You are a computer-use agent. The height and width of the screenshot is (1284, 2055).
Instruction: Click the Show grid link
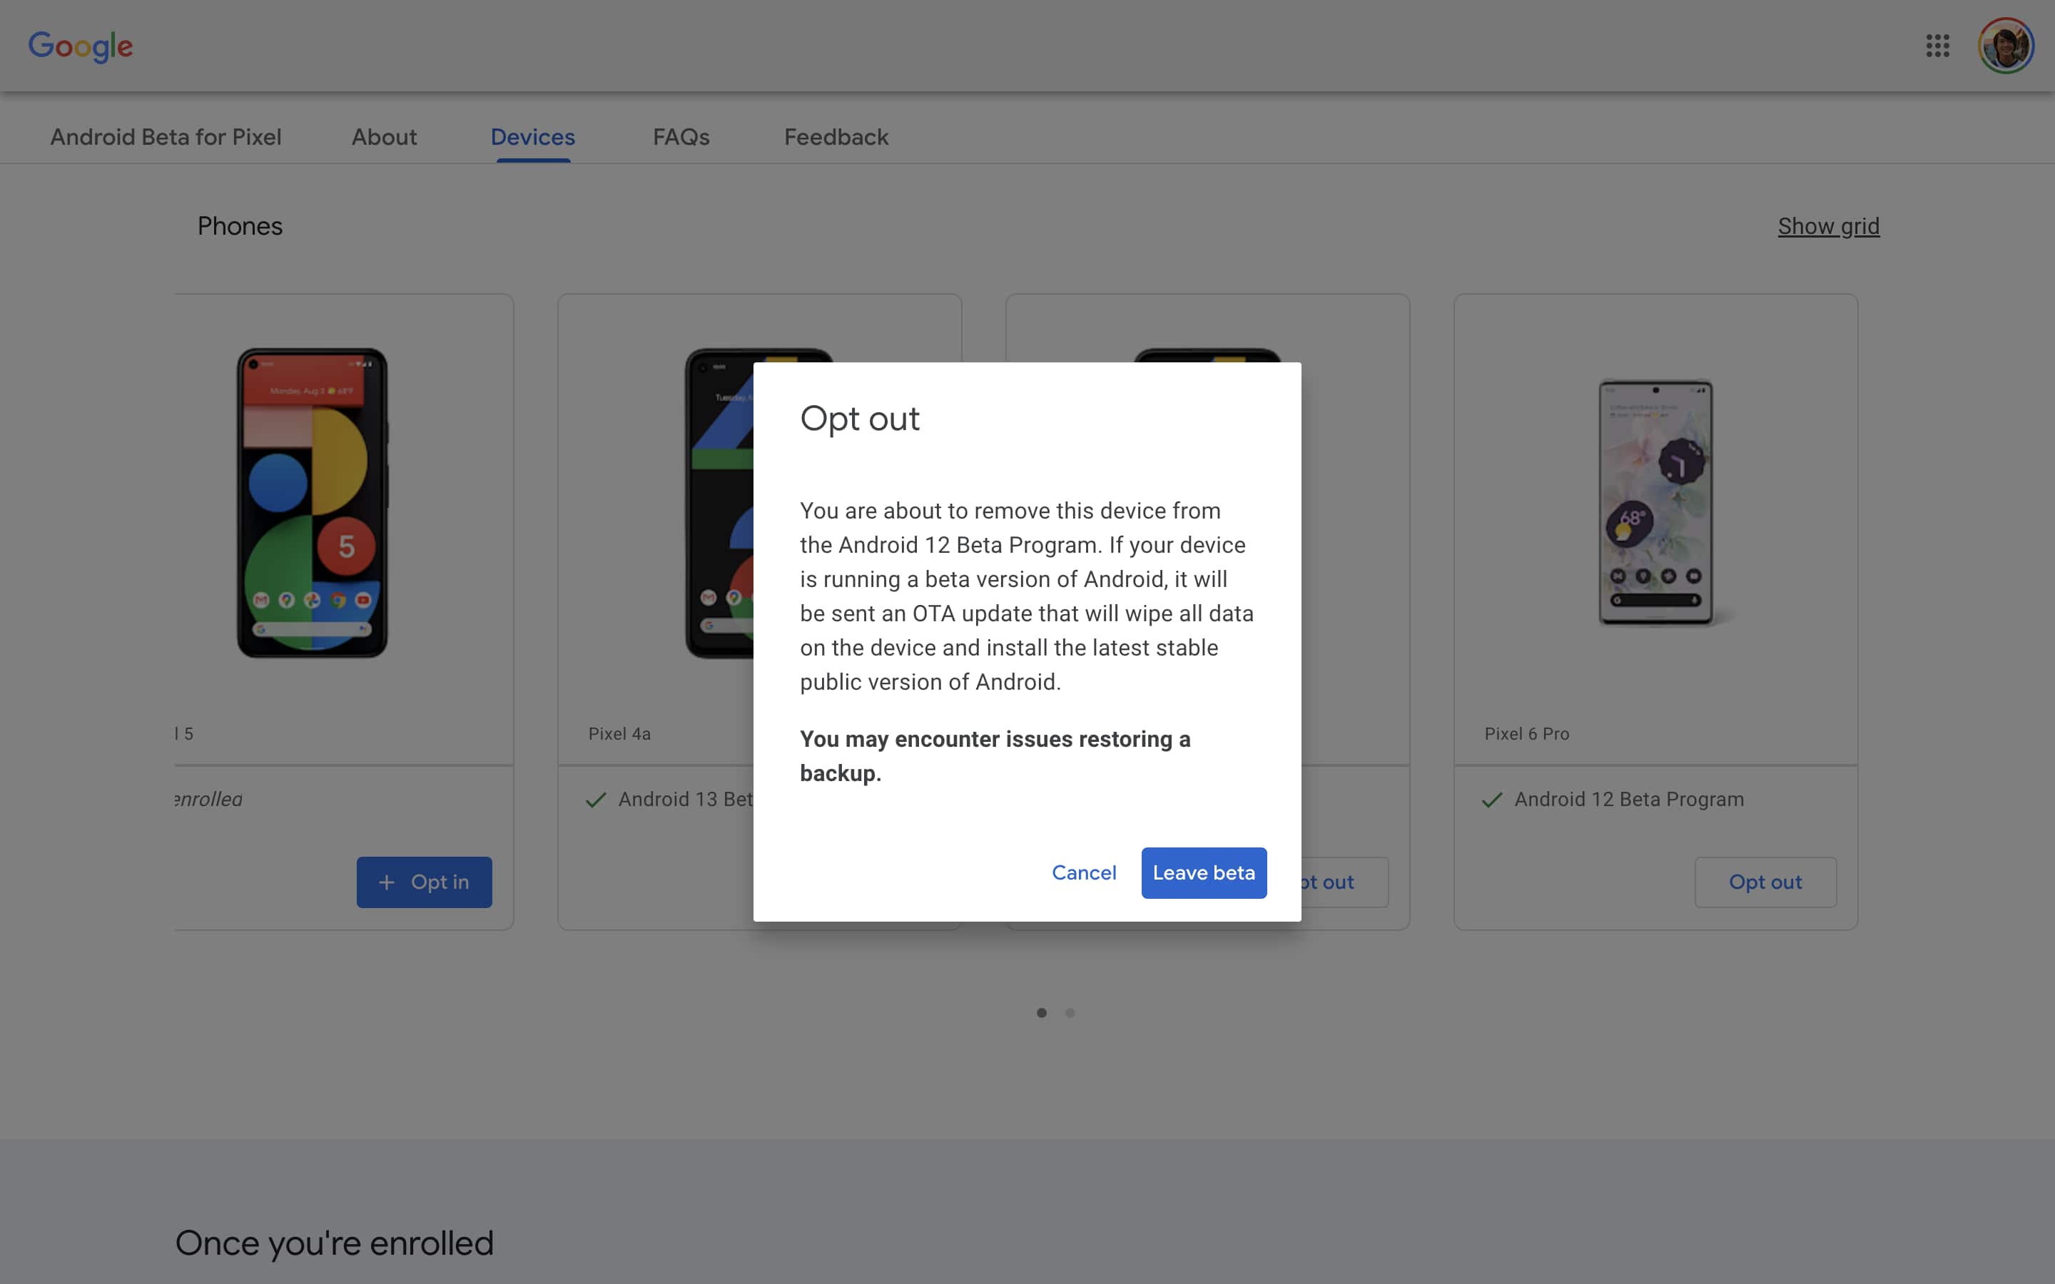(x=1828, y=226)
